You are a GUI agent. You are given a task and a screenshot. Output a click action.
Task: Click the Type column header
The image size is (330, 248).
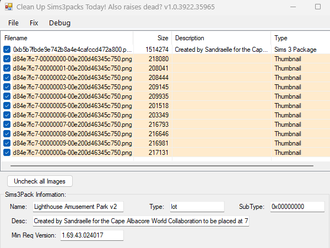(300, 38)
